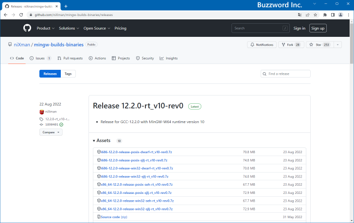Click Pricing in GitHub header
The width and height of the screenshot is (354, 223).
coord(120,28)
